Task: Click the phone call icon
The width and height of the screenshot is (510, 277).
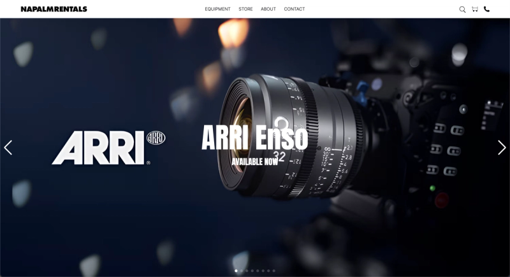Action: pos(486,9)
